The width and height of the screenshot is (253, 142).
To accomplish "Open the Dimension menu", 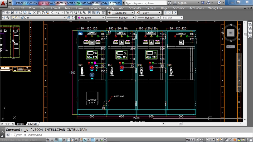I will [x=94, y=8].
